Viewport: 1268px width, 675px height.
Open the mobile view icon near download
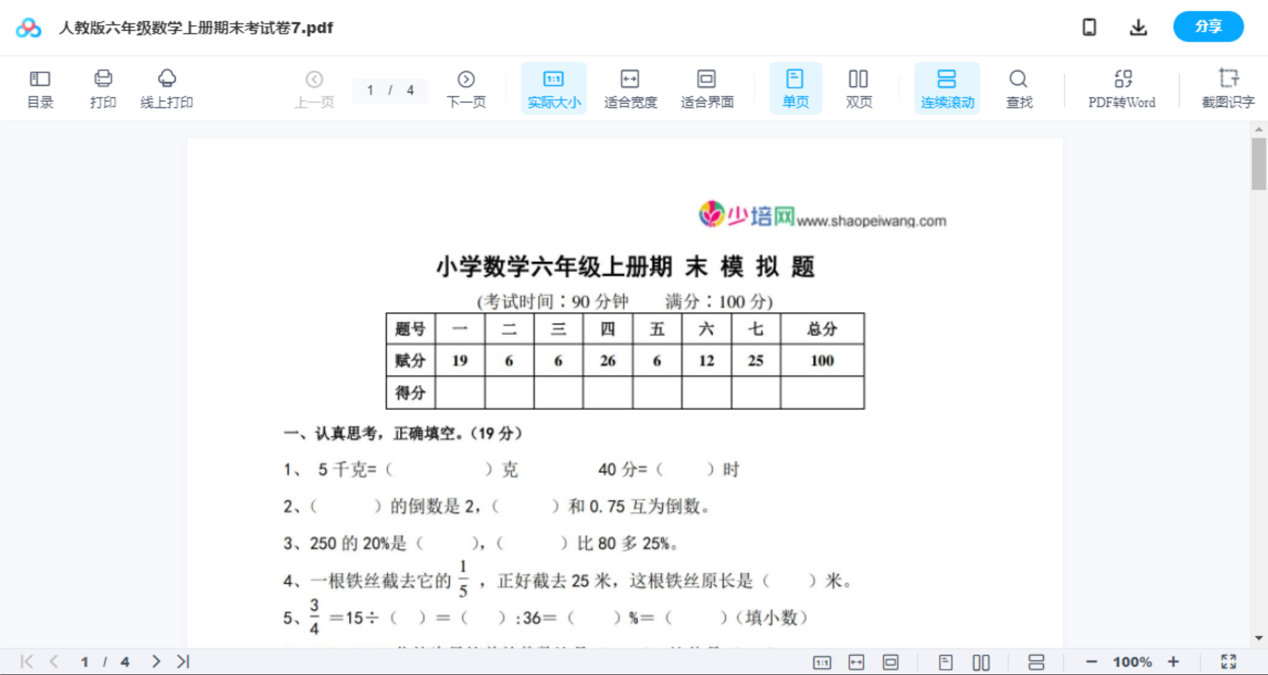coord(1089,26)
